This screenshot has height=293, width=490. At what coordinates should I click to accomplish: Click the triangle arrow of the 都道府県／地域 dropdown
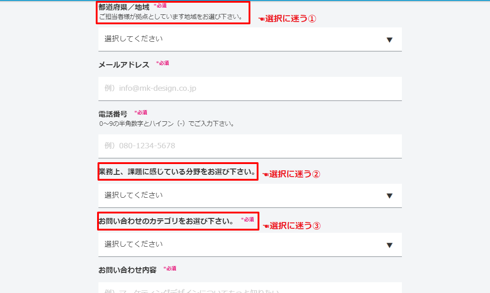pyautogui.click(x=389, y=40)
